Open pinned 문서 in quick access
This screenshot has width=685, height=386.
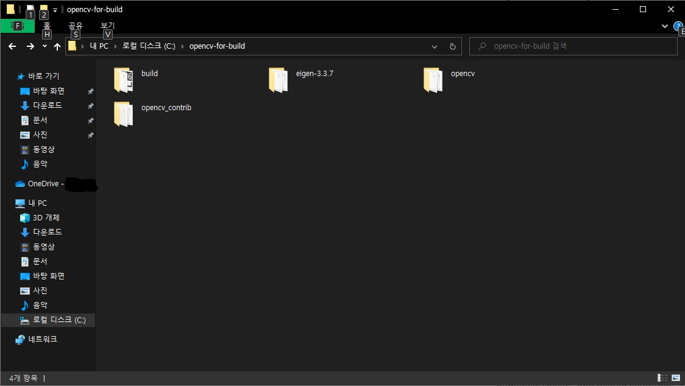pyautogui.click(x=40, y=120)
